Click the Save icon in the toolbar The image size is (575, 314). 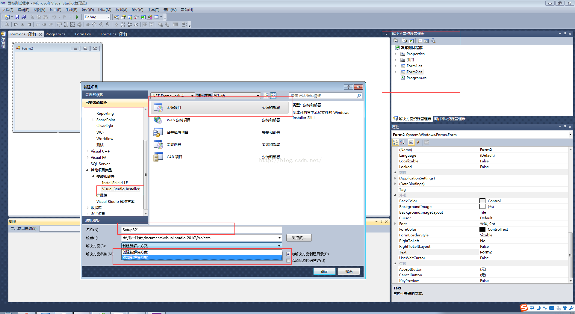(17, 17)
